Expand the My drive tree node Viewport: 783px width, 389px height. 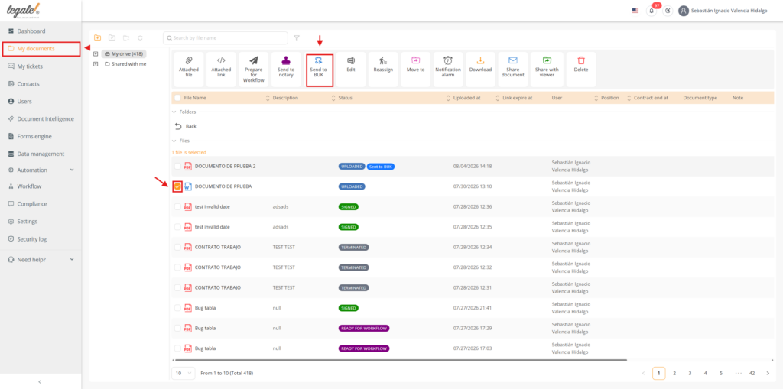(96, 54)
